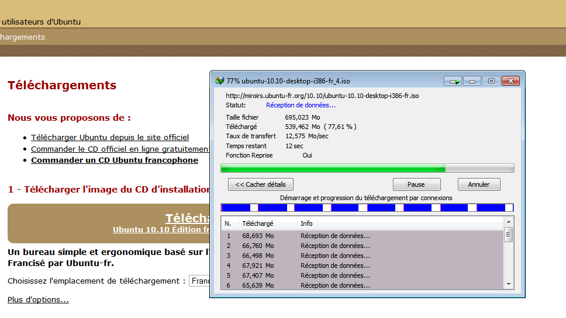Select connection row 4 with 67,921 Mo

[362, 266]
